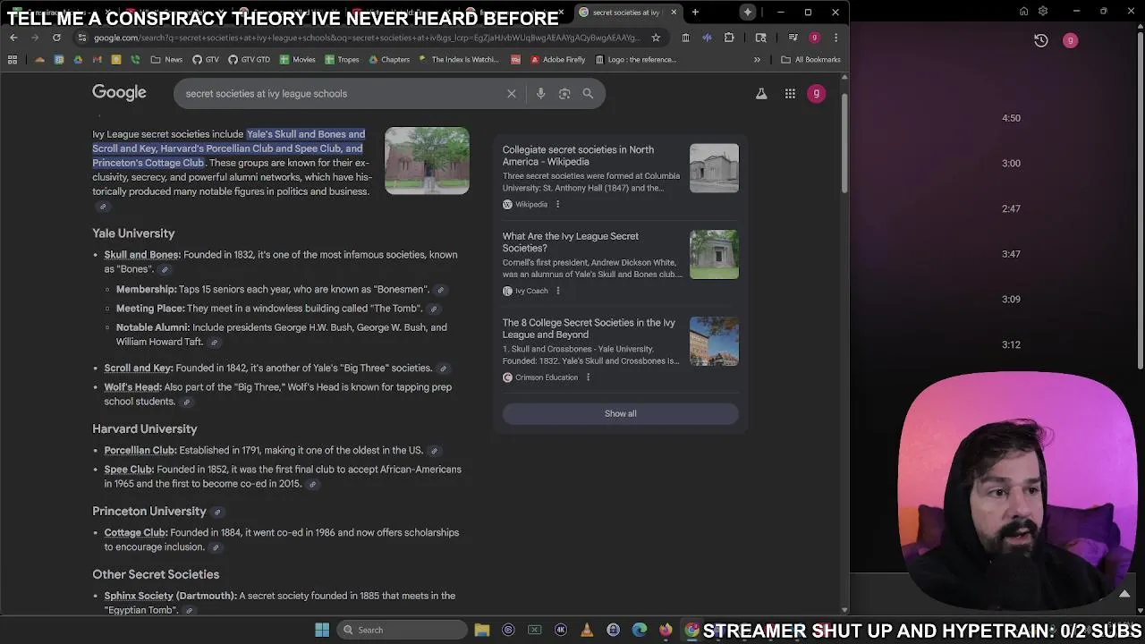
Task: Clear the Google search box text
Action: pyautogui.click(x=512, y=93)
